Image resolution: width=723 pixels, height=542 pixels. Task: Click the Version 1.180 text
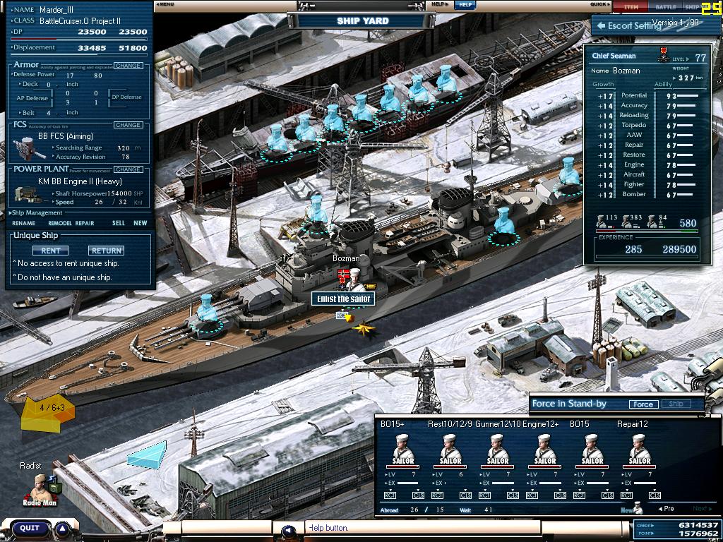[675, 23]
